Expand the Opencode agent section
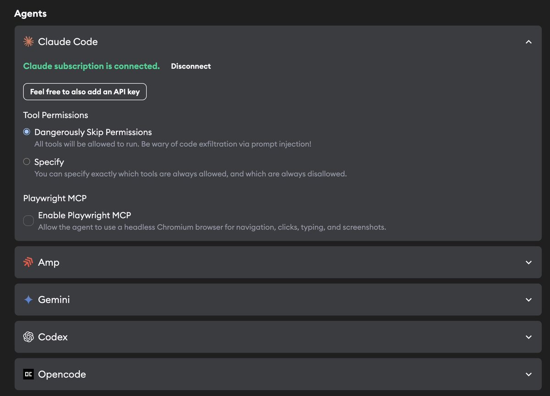This screenshot has height=396, width=550. coord(528,374)
